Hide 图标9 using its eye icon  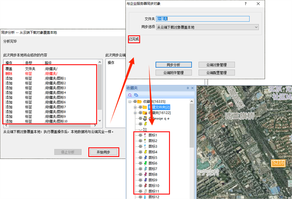point(140,180)
